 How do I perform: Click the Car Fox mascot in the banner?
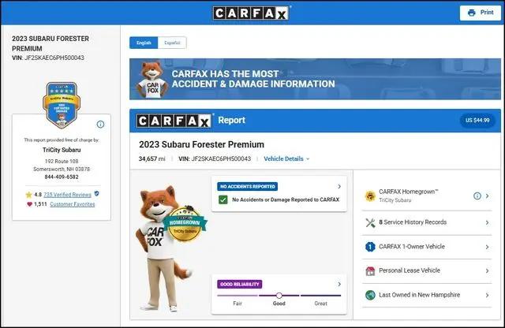152,80
